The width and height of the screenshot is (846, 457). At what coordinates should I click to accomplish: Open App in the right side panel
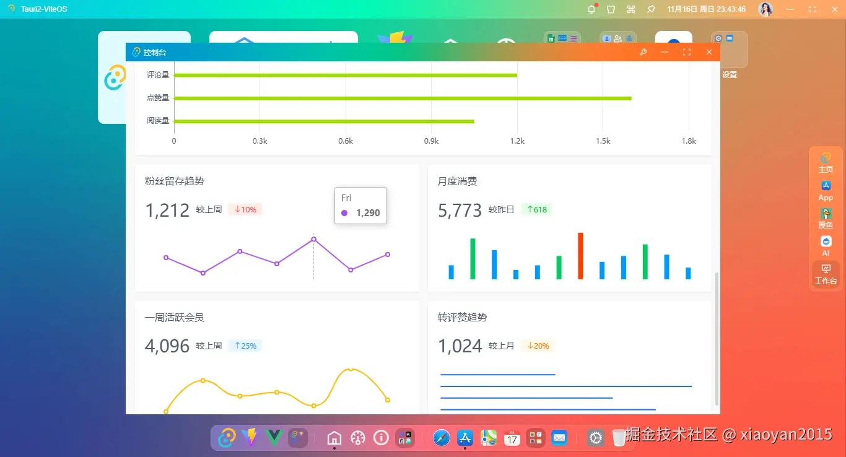[x=826, y=191]
